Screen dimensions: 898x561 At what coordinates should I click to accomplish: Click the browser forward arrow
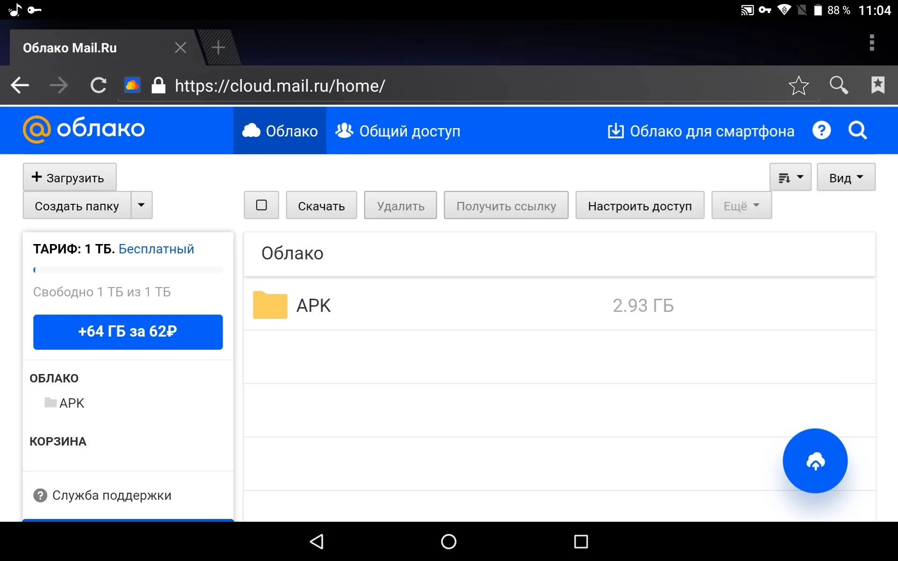(x=59, y=86)
